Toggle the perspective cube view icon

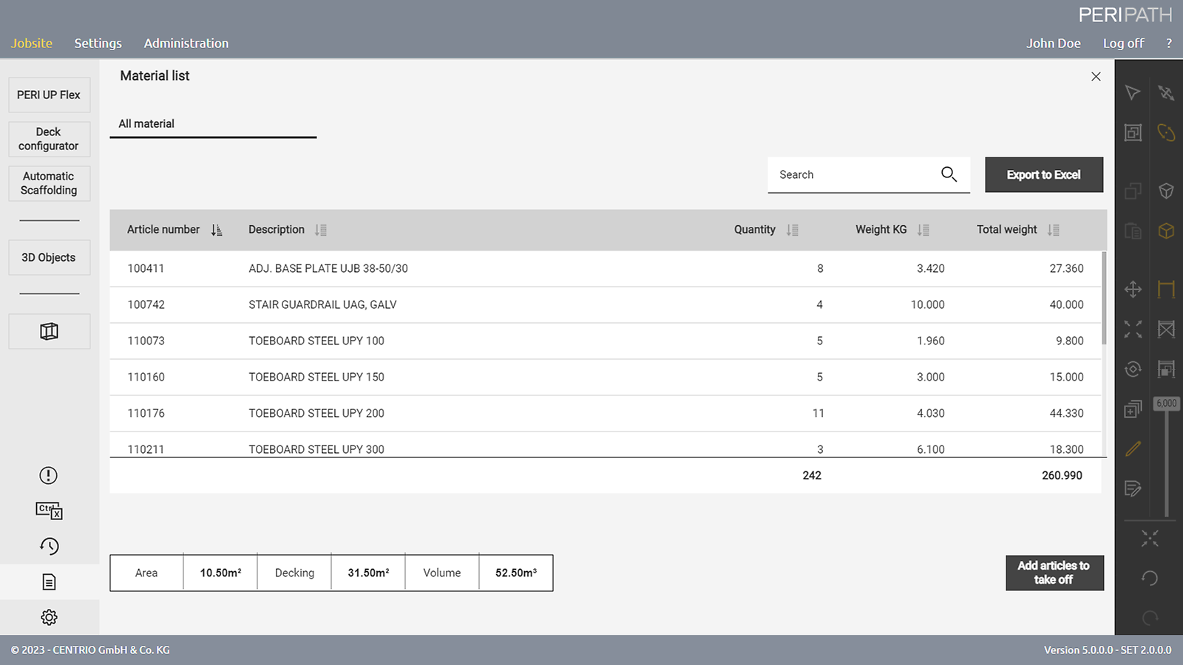(x=1166, y=191)
